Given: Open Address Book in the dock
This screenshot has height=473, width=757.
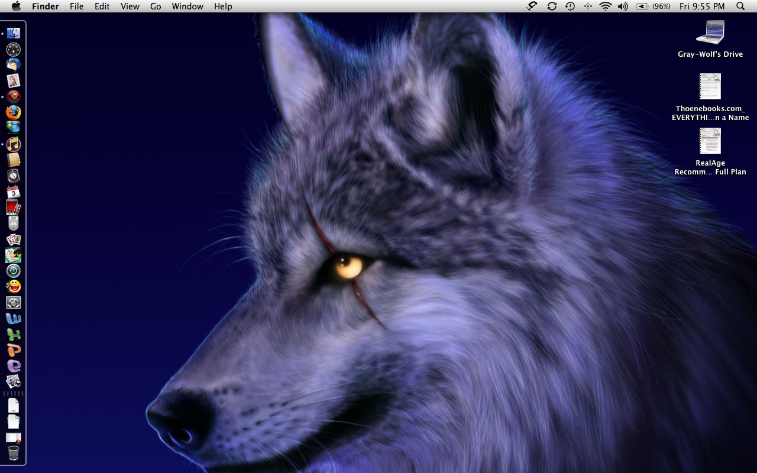Looking at the screenshot, I should pyautogui.click(x=14, y=160).
